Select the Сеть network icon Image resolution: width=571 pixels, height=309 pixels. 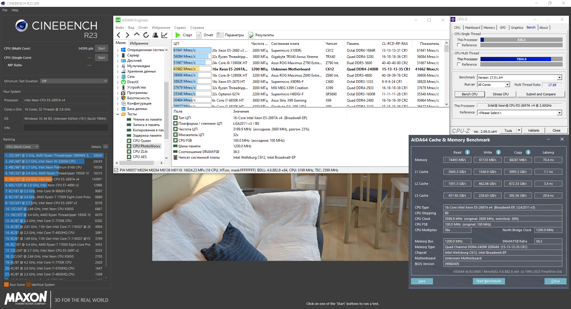point(123,77)
